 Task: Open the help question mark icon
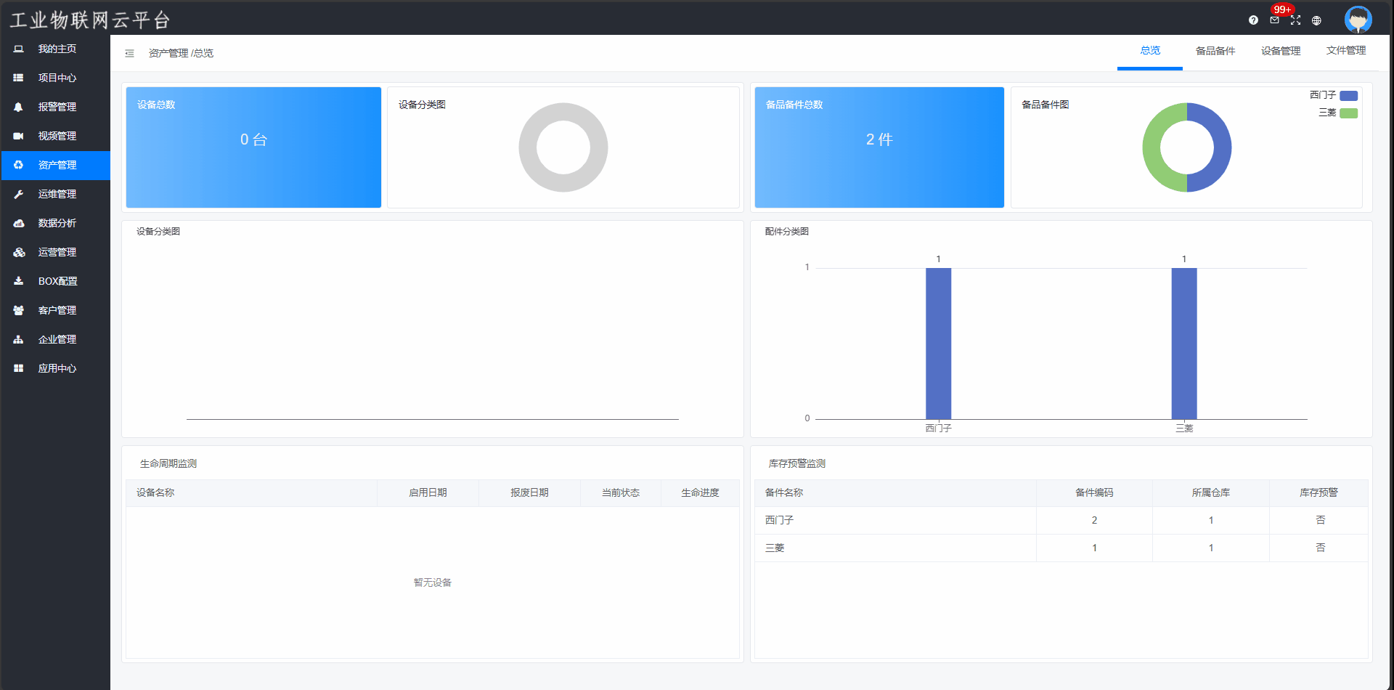[x=1253, y=20]
